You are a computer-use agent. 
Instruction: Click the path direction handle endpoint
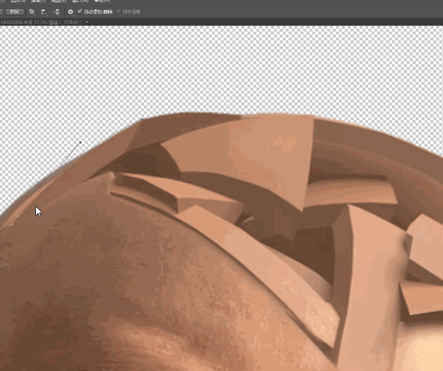pyautogui.click(x=80, y=142)
